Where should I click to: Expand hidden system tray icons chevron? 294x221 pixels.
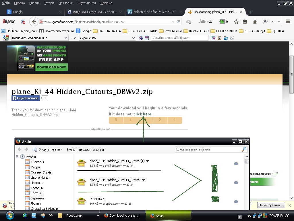click(x=249, y=216)
